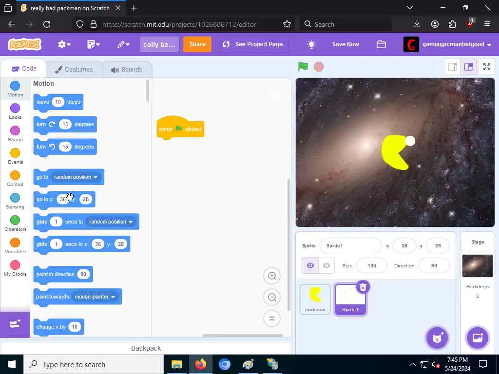This screenshot has height=374, width=499.
Task: Open Tutorials lightbulb icon
Action: [311, 44]
